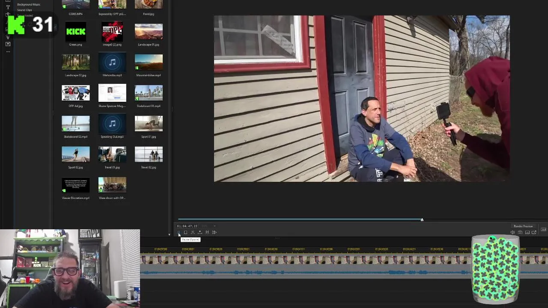Select the image0 (2).png thumbnail

click(112, 32)
